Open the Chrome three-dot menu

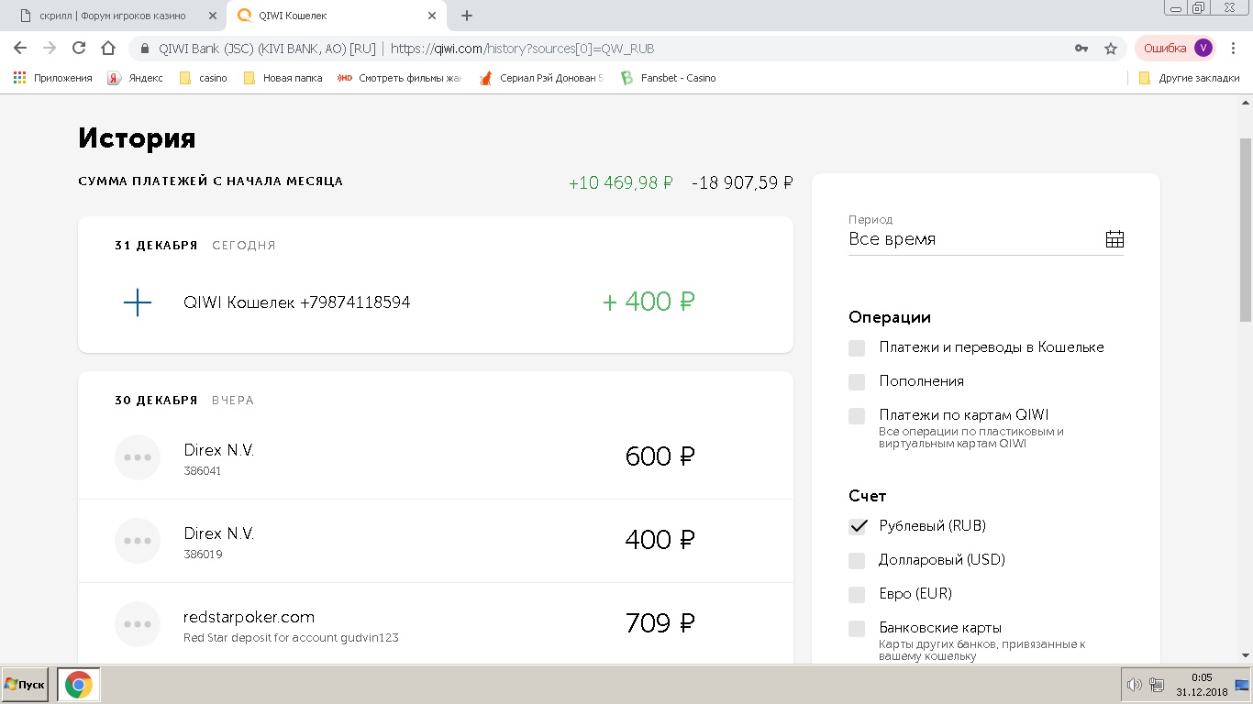(1236, 49)
